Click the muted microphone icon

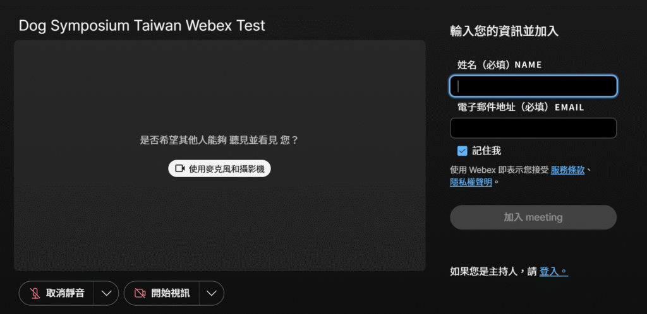pos(35,293)
